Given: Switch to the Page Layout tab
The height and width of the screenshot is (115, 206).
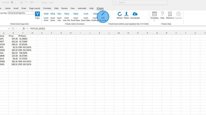Looking at the screenshot, I should click(x=34, y=8).
